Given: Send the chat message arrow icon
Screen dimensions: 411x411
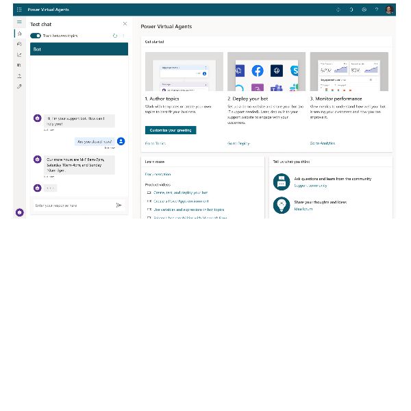Looking at the screenshot, I should click(119, 206).
